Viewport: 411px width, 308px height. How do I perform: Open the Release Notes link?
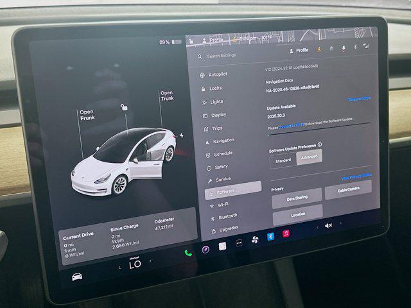tap(359, 99)
